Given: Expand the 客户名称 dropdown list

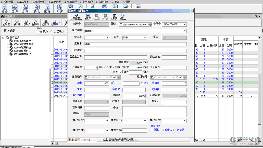Looking at the screenshot, I should (185, 31).
